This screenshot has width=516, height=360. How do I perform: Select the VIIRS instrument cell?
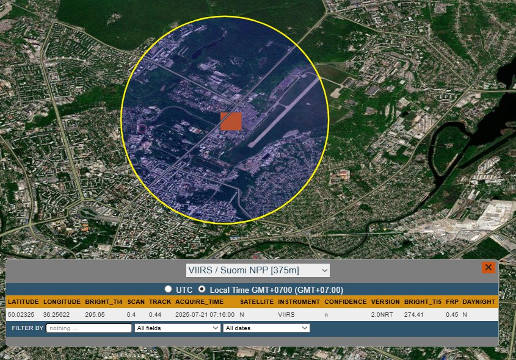coord(286,315)
